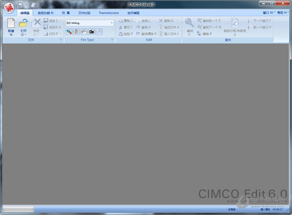This screenshot has height=215, width=292.
Task: Maximize the CIMCO Edit window
Action: pos(272,3)
